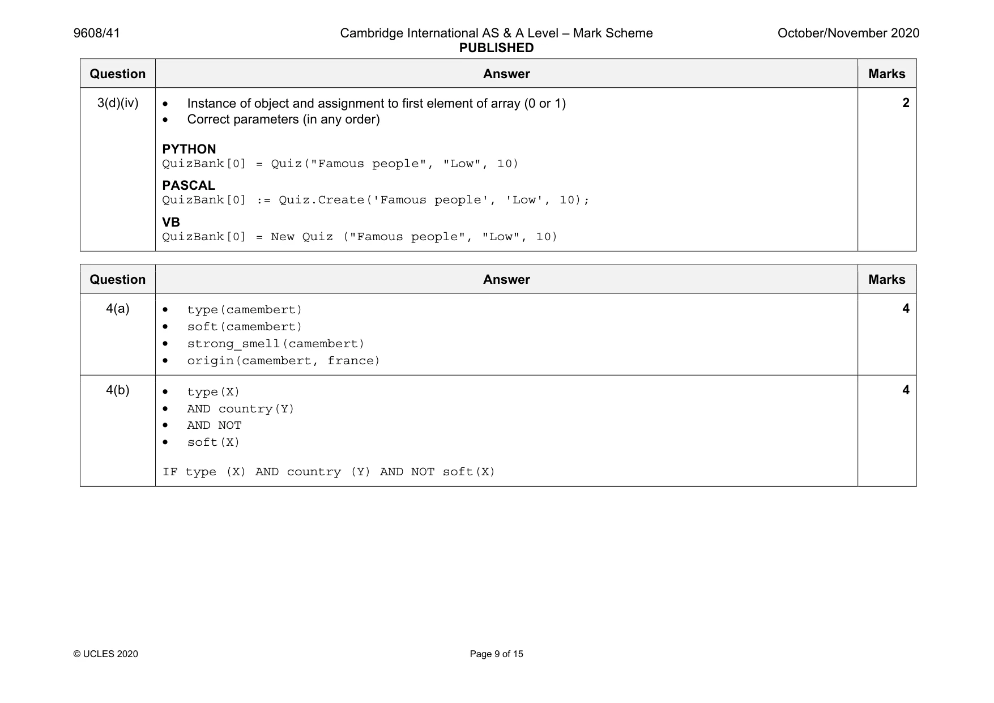The height and width of the screenshot is (703, 994).
Task: Select the PYTHON heading
Action: [189, 149]
